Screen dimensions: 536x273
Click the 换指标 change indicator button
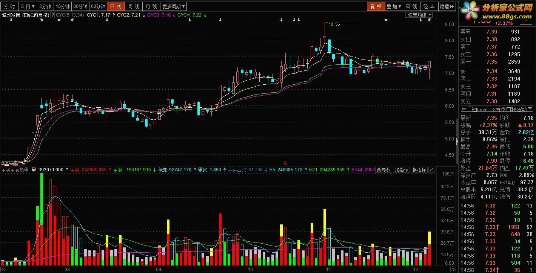(419, 170)
